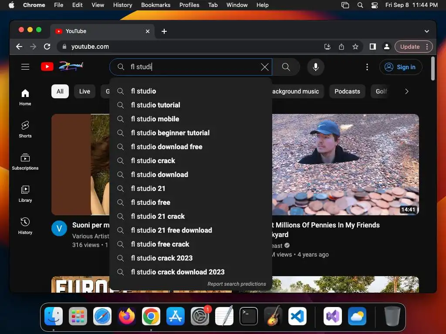Click Report search predictions link

(x=237, y=284)
